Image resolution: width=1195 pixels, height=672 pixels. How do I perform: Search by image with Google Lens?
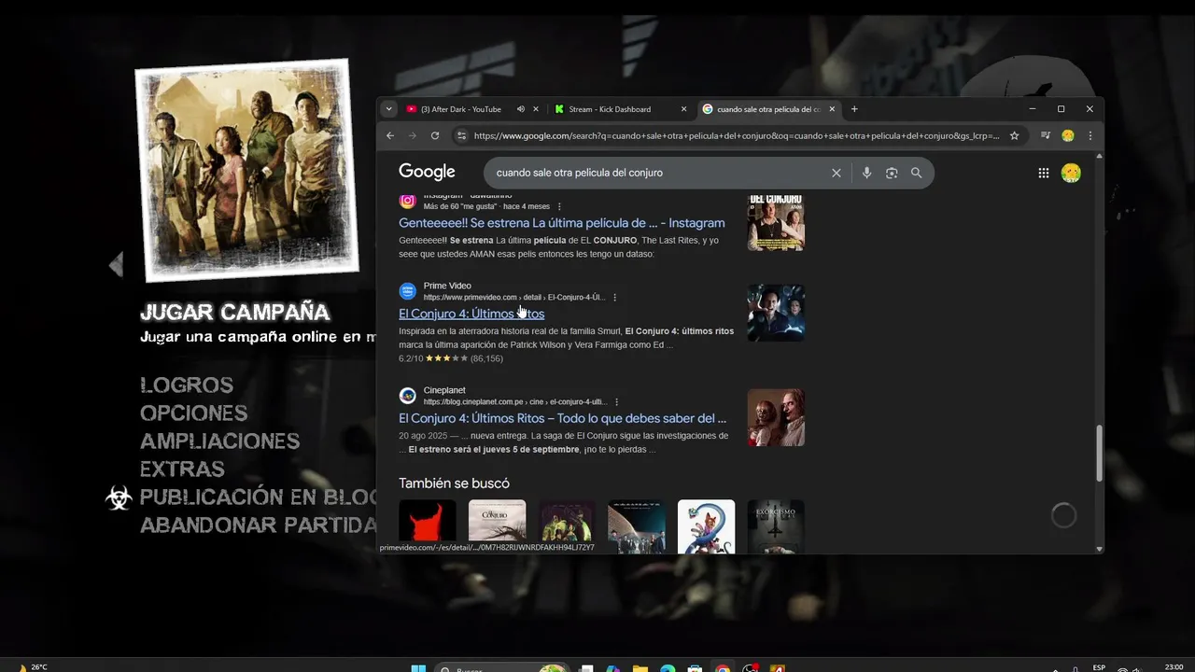892,173
